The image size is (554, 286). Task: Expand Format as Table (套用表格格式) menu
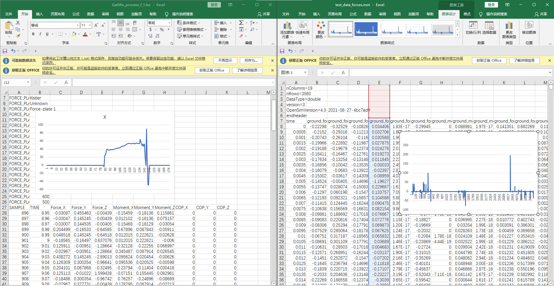tap(192, 29)
